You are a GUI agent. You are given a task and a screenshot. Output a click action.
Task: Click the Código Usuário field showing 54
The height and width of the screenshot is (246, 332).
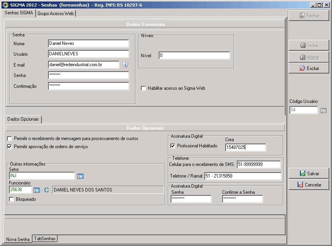(x=304, y=110)
